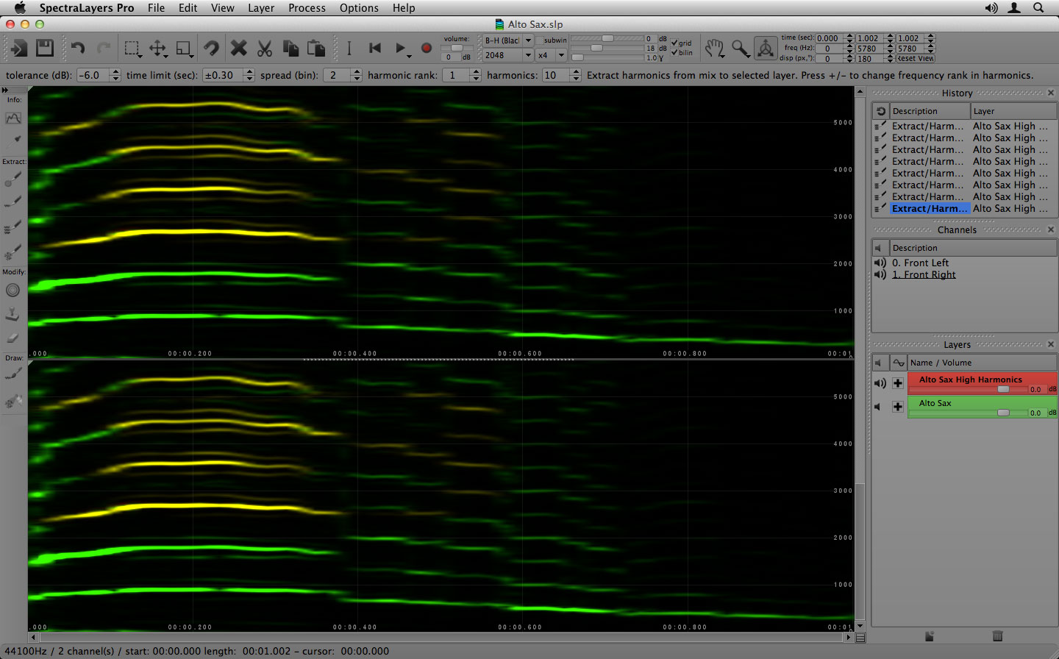This screenshot has height=659, width=1059.
Task: Select the Extract noise brush tool
Action: (13, 252)
